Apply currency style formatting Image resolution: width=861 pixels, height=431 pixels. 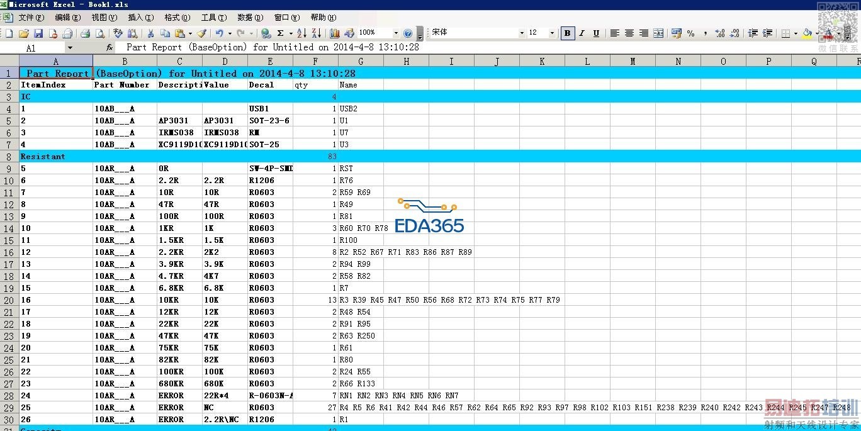point(677,33)
